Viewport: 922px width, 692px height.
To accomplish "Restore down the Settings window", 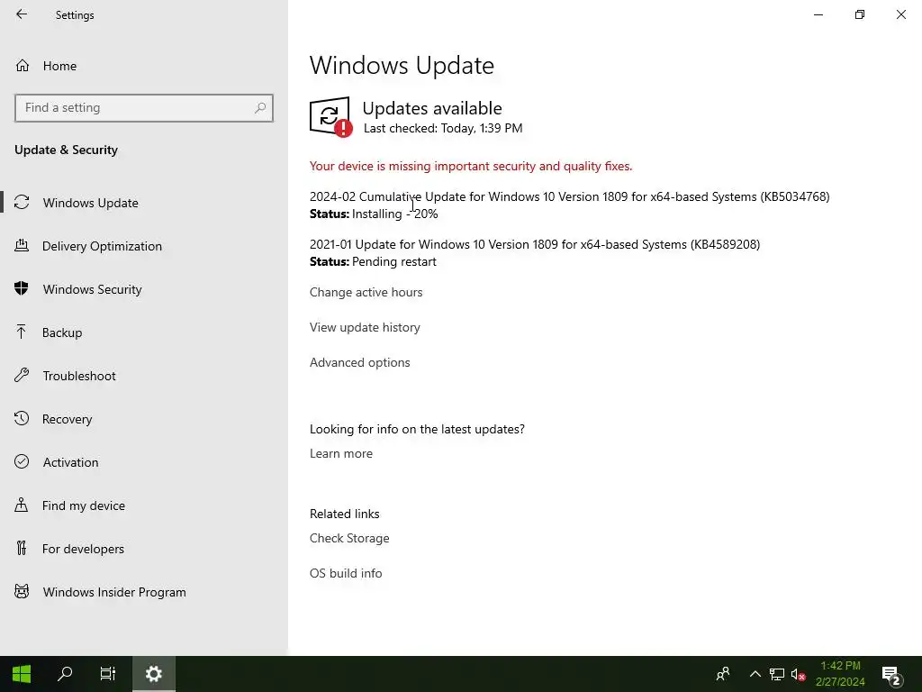I will (860, 14).
